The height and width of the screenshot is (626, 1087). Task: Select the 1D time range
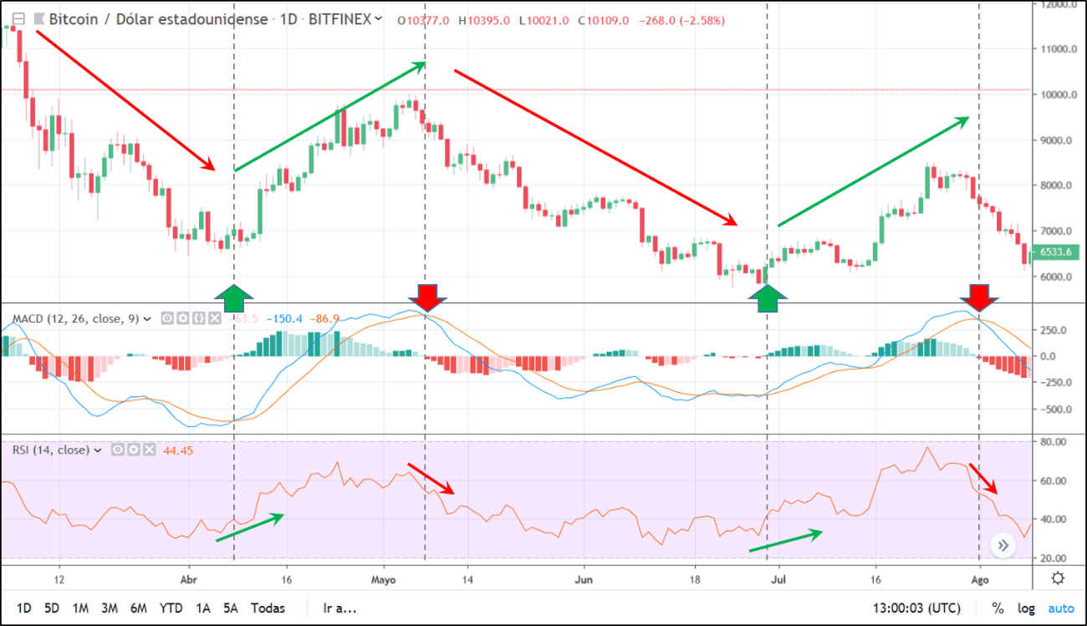24,608
